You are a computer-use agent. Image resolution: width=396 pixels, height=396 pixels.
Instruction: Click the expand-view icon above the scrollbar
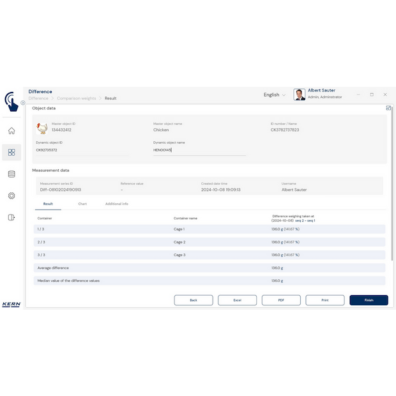[x=388, y=108]
